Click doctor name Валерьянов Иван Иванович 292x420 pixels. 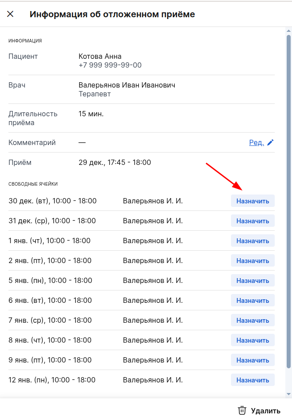(127, 85)
